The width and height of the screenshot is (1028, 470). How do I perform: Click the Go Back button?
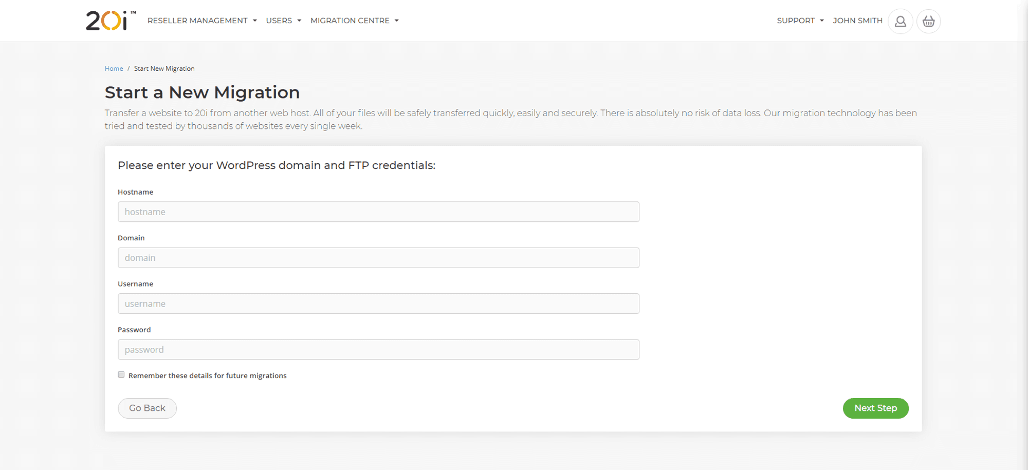click(147, 408)
